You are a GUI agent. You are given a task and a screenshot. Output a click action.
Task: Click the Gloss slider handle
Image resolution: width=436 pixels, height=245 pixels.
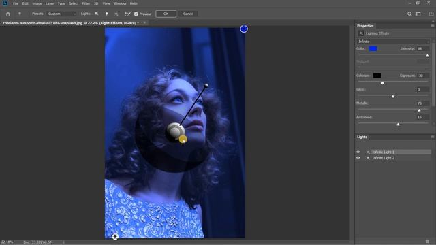point(393,97)
